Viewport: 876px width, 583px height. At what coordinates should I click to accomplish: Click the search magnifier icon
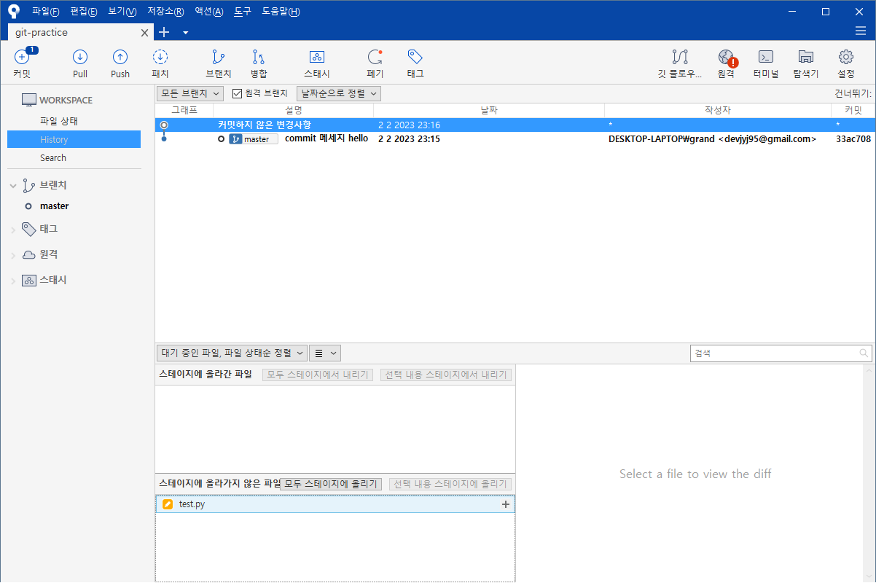[x=864, y=353]
